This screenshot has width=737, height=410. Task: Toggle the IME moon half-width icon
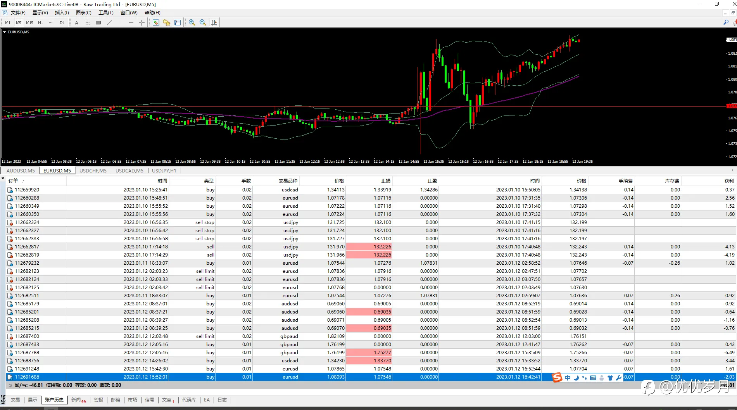point(576,378)
